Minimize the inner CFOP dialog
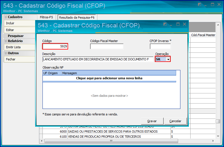224x147 pixels. pos(171,25)
